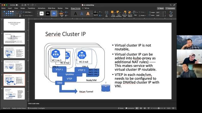Choose the blue A WordArt style
Viewport: 202px width, 113px height.
[82, 13]
